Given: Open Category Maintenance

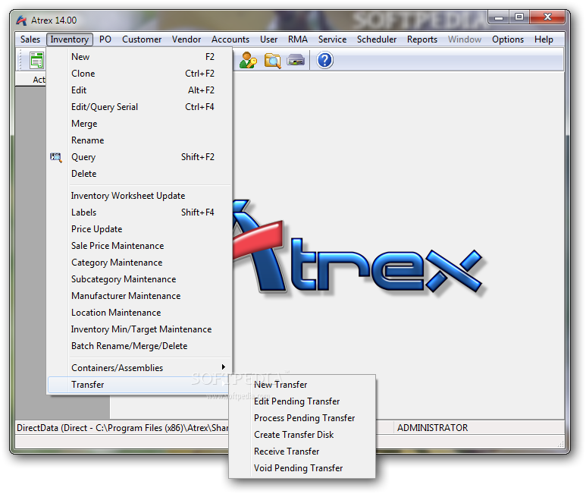Looking at the screenshot, I should 139,263.
